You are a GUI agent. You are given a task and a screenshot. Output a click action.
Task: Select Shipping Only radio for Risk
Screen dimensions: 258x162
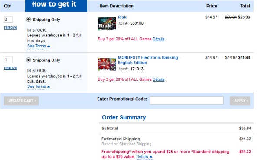pos(29,20)
